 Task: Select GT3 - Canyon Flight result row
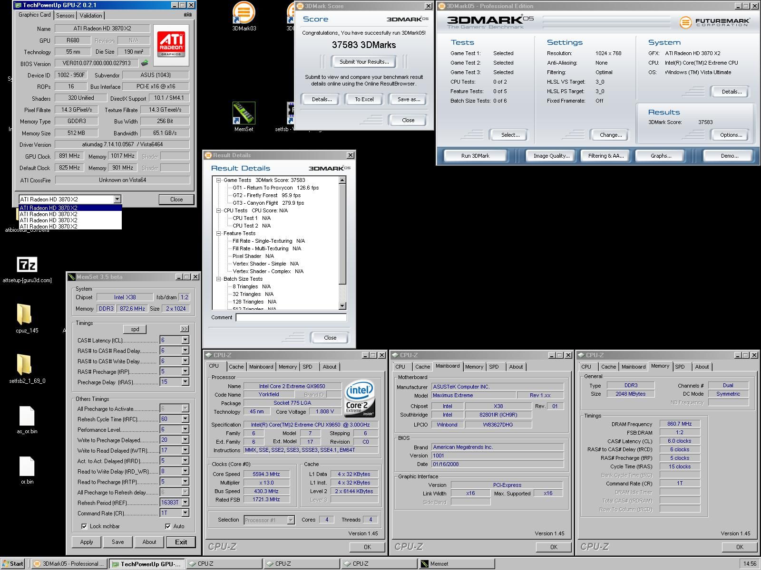[268, 203]
